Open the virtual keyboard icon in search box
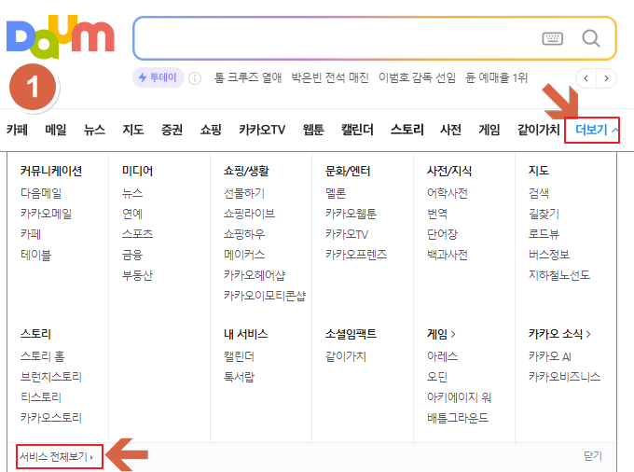 coord(552,39)
